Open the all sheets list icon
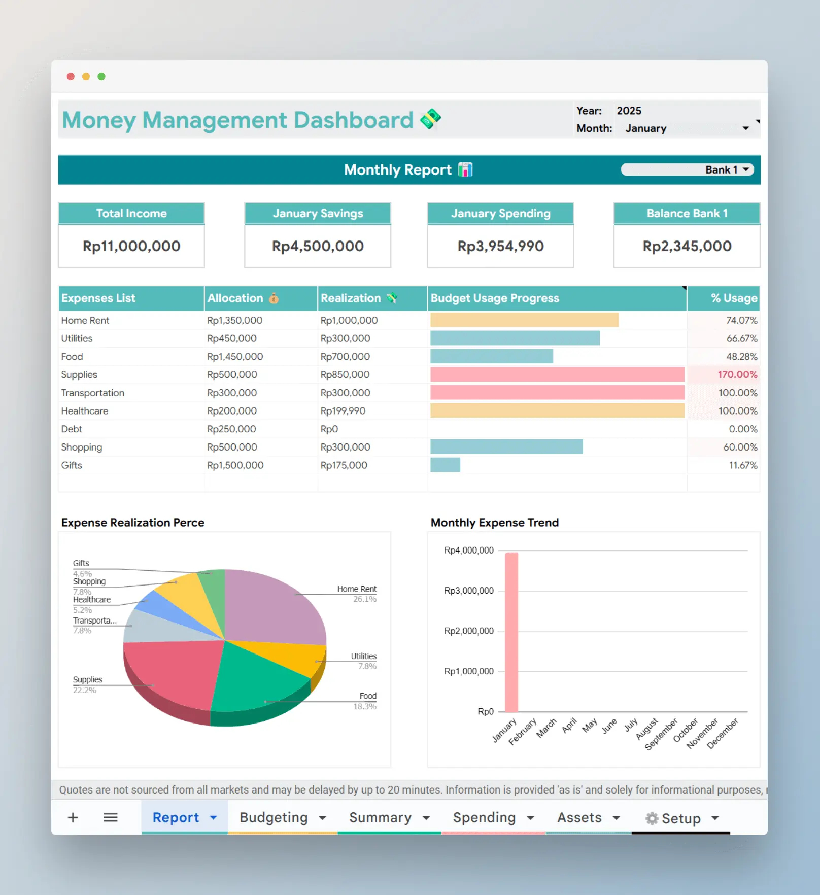 (110, 817)
